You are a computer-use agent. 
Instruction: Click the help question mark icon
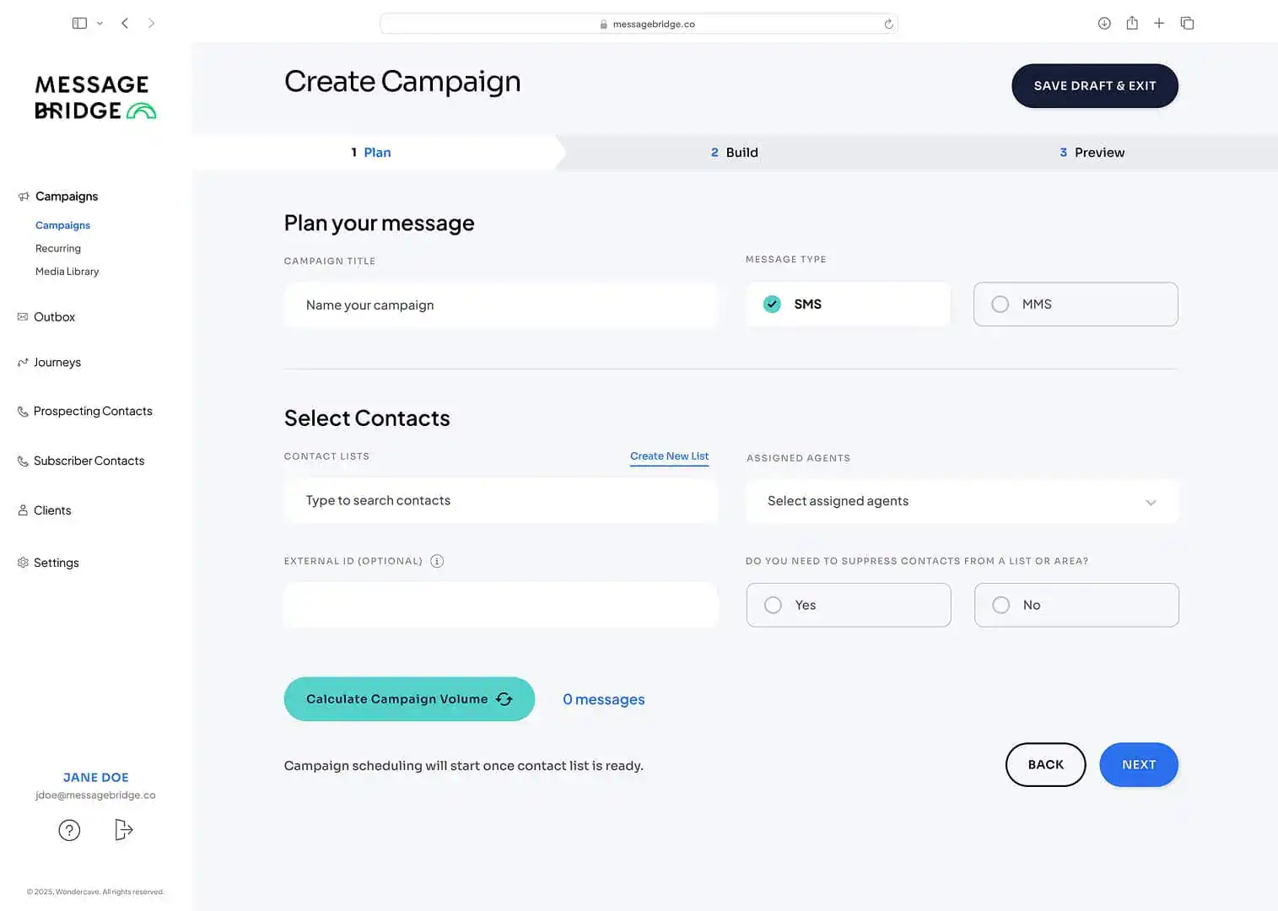pyautogui.click(x=69, y=830)
